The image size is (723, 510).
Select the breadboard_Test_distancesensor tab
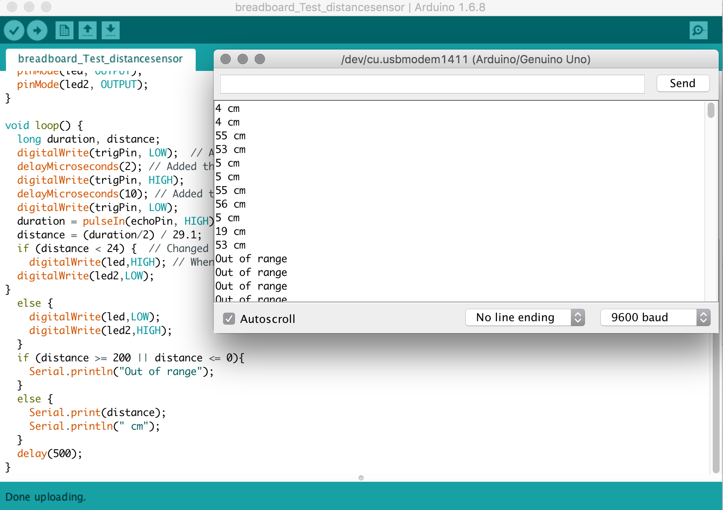(100, 59)
